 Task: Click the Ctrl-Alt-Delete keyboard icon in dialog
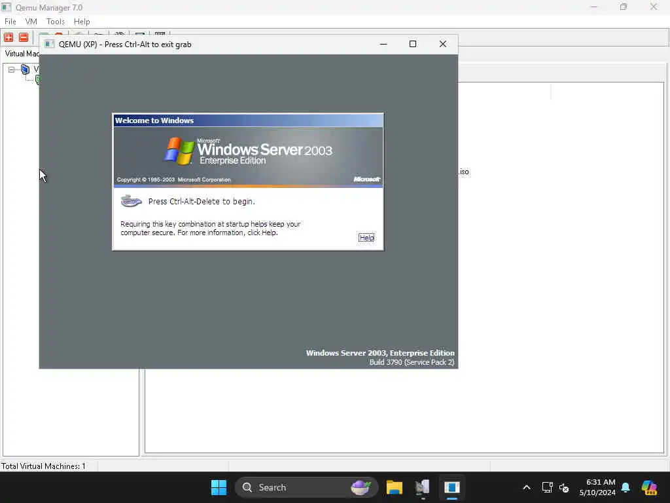pyautogui.click(x=131, y=200)
